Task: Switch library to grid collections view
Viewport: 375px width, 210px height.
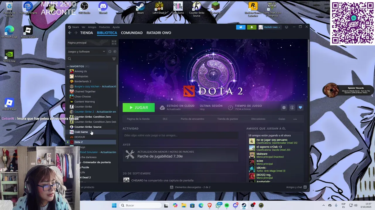Action: (x=114, y=43)
